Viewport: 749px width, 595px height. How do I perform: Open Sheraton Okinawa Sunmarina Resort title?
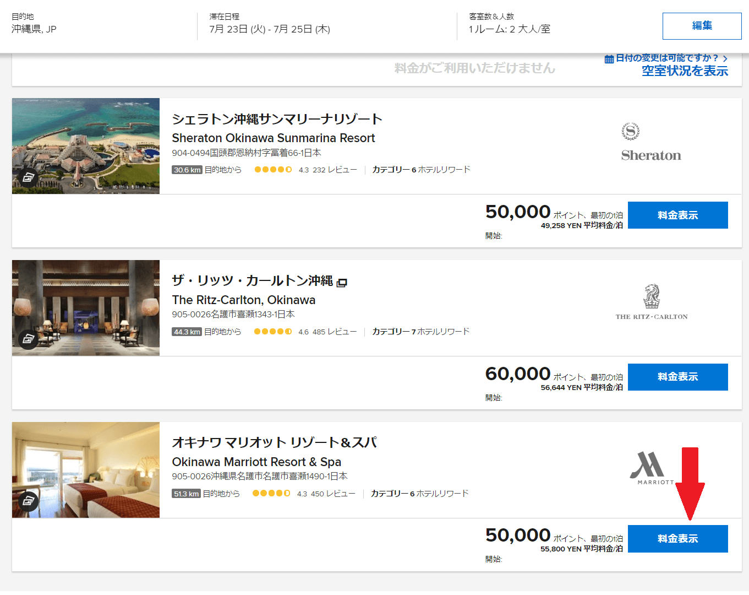(x=274, y=138)
